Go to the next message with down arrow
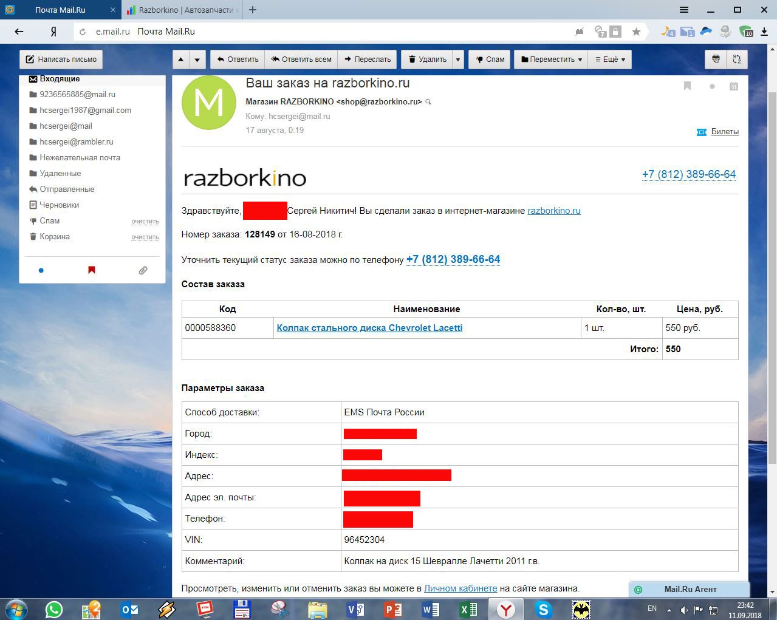The height and width of the screenshot is (620, 777). coord(197,60)
